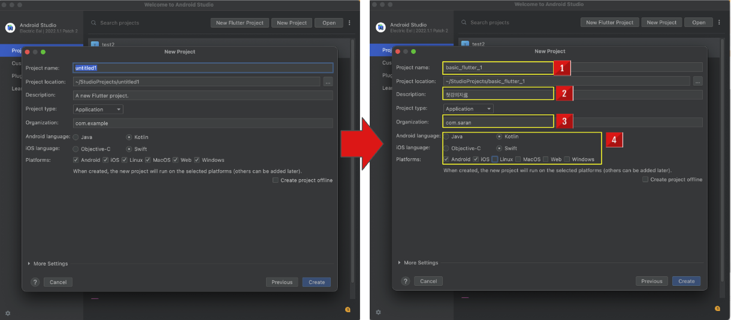
Task: Uncheck iOS platform in the basic_flutter_1 dialog
Action: pyautogui.click(x=476, y=159)
